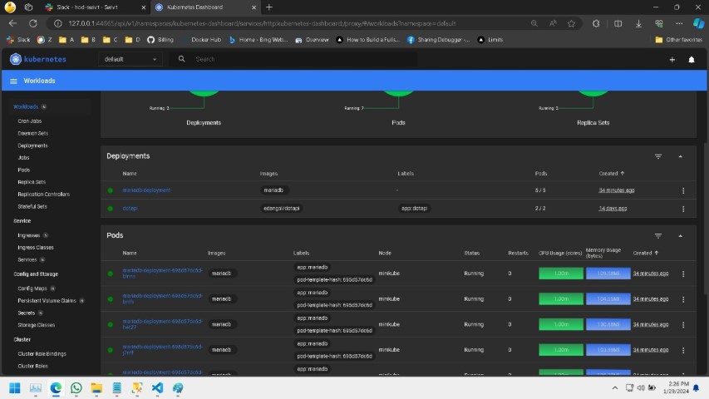Open Cluster Role Bindings in sidebar
The width and height of the screenshot is (709, 399).
[x=42, y=354]
